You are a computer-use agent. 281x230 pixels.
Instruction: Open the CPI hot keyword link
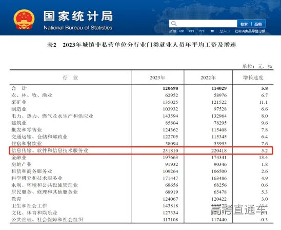192,31
